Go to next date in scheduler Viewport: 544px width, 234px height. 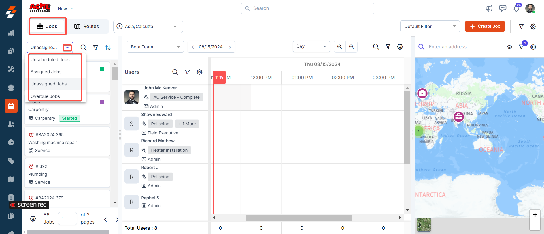[x=230, y=47]
